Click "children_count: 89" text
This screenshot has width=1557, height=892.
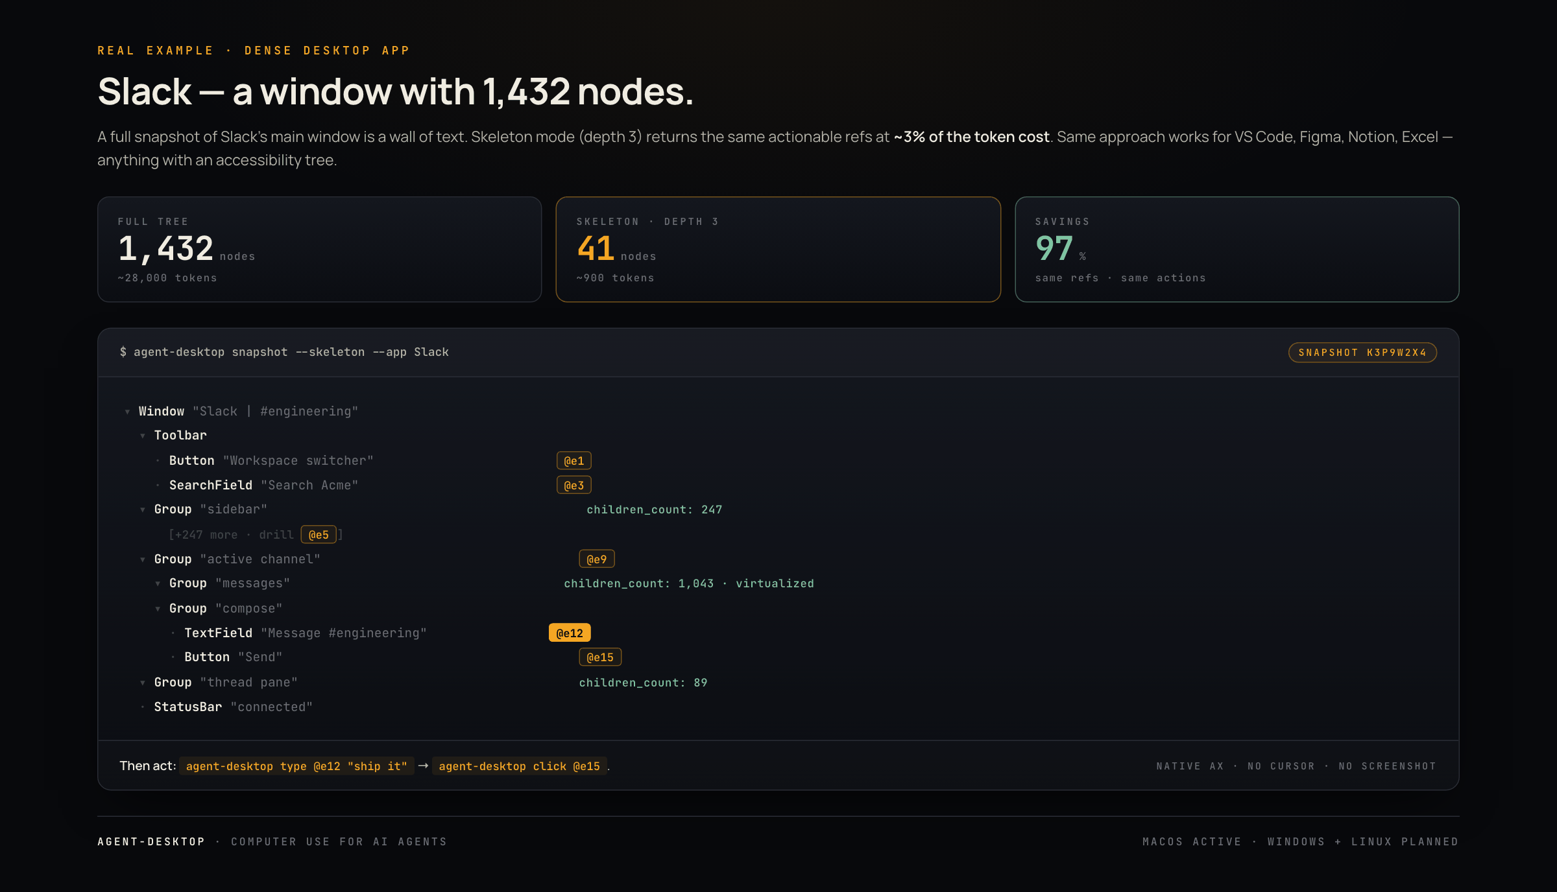point(644,683)
